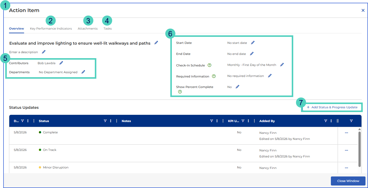Click Monthly - First Day of the Month value
The image size is (368, 188).
(x=252, y=65)
